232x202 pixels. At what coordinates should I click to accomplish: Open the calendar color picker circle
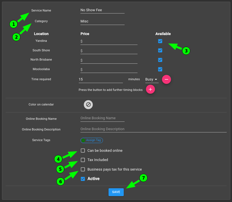(x=88, y=105)
